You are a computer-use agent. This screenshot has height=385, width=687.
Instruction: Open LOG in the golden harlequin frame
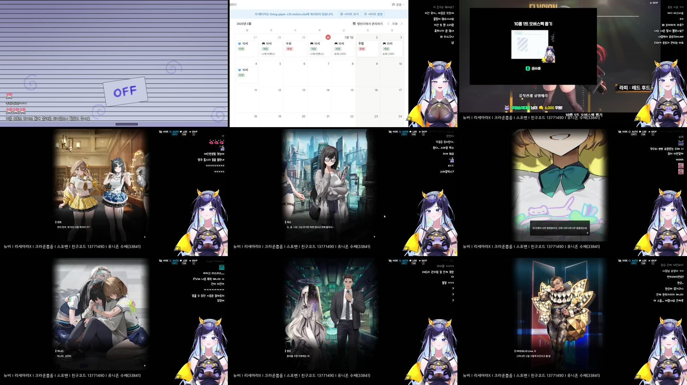[643, 261]
